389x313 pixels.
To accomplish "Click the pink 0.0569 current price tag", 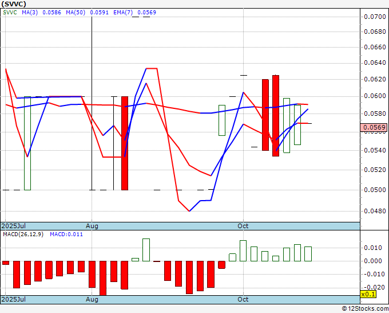I will tap(374, 127).
